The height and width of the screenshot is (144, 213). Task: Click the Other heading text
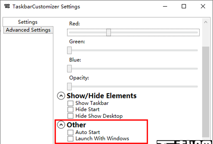[x=76, y=125]
